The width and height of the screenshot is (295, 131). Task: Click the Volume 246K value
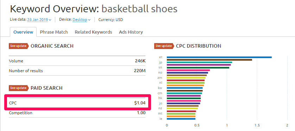(140, 61)
